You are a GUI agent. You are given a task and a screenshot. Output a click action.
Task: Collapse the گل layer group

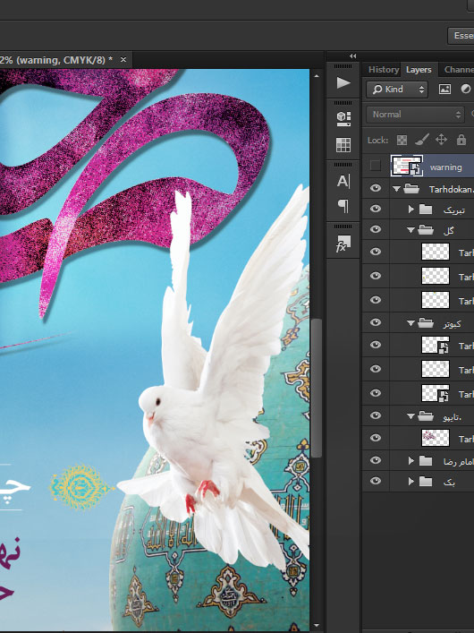411,230
